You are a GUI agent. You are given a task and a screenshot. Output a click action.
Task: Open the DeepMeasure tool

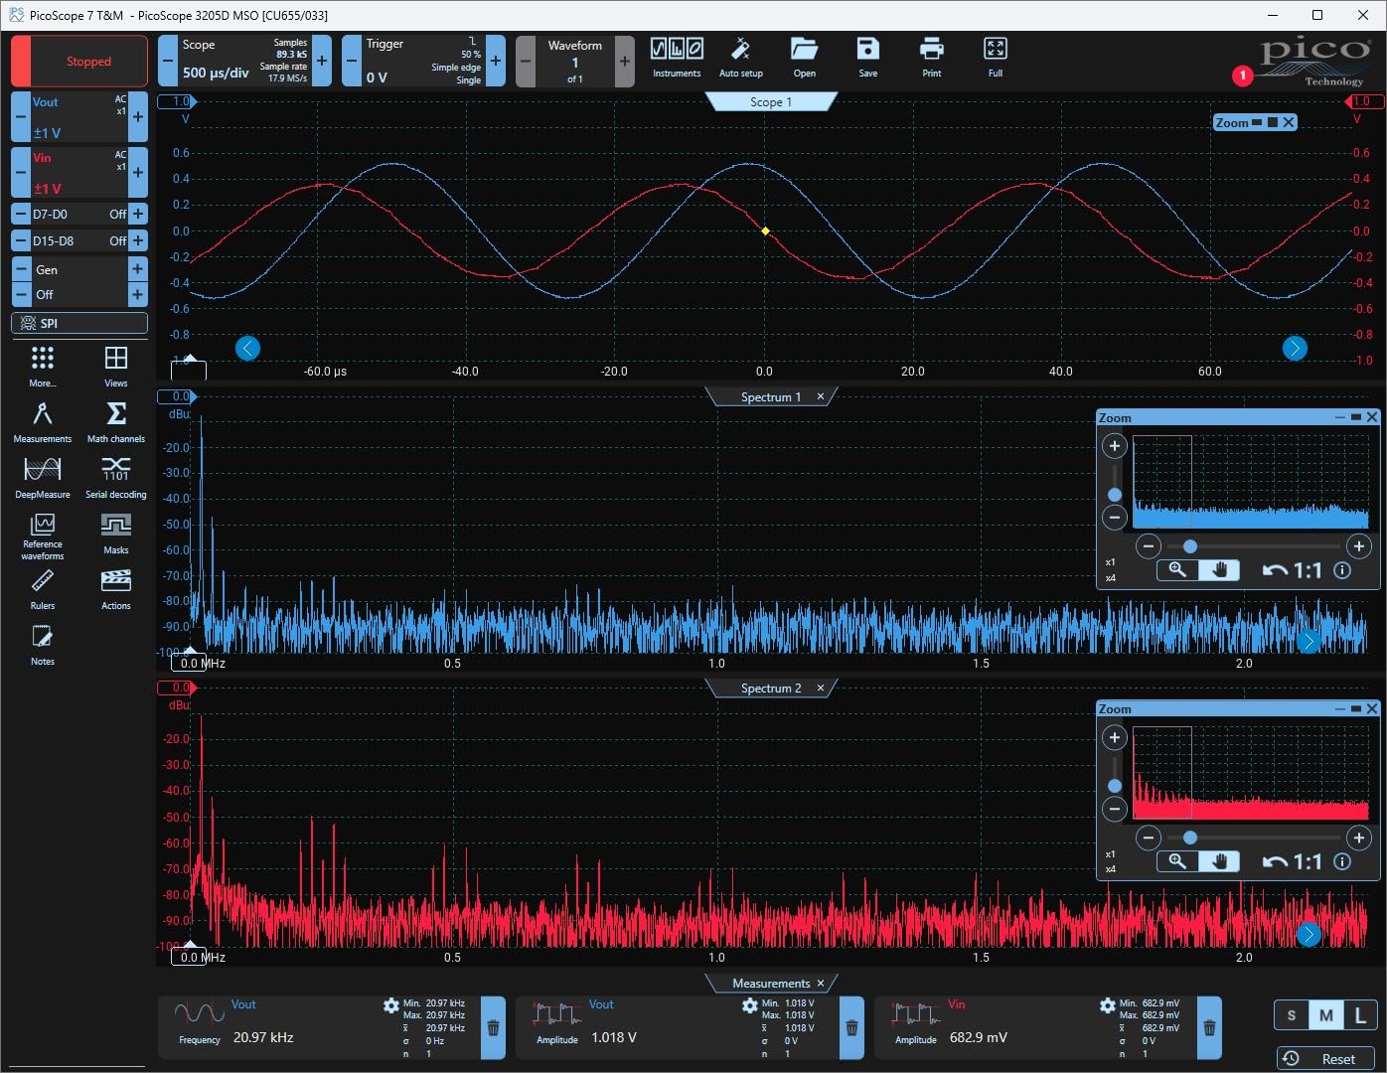click(x=42, y=477)
